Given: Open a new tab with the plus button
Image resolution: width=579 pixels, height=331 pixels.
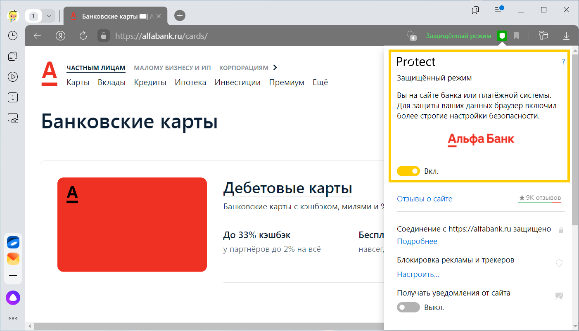Looking at the screenshot, I should 180,16.
